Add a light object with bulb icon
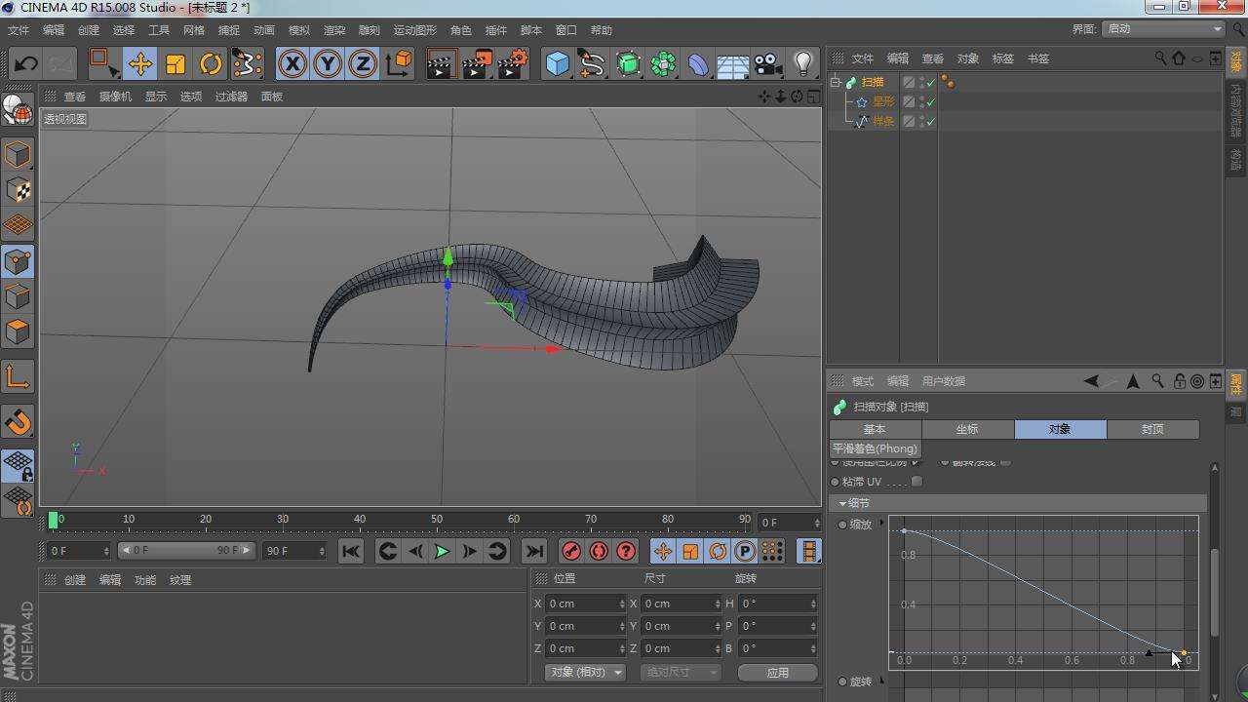 803,64
